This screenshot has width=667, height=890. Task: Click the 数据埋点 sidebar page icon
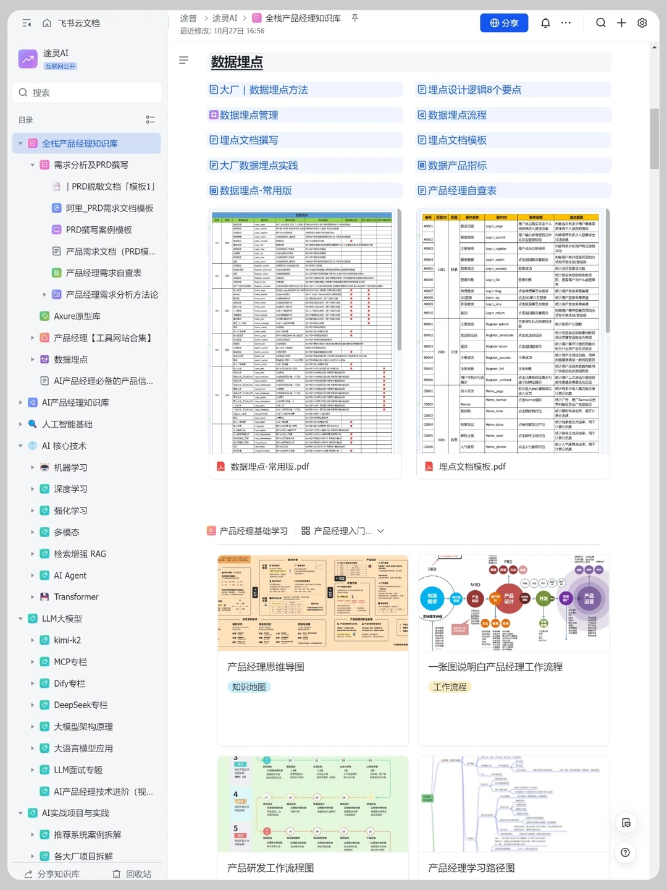44,359
